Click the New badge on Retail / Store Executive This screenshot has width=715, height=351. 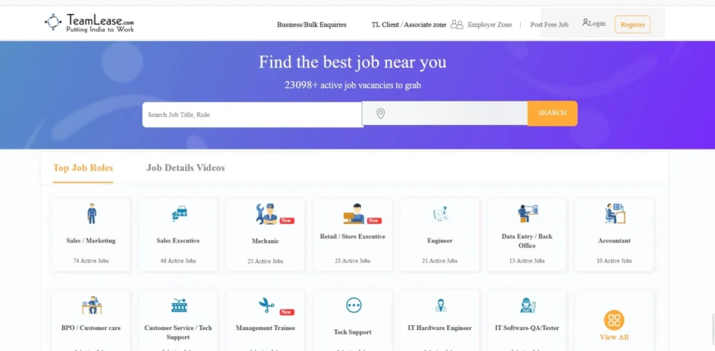coord(374,221)
